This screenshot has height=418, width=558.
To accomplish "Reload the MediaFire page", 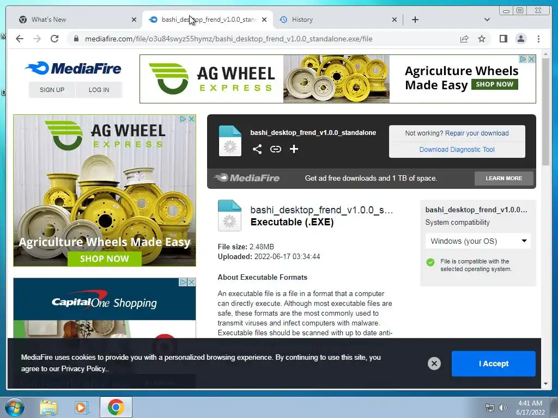I will [54, 39].
